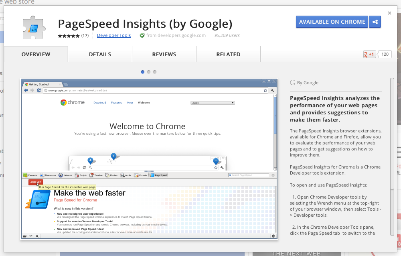Click the +1 count of 120
401x256 pixels.
point(385,54)
